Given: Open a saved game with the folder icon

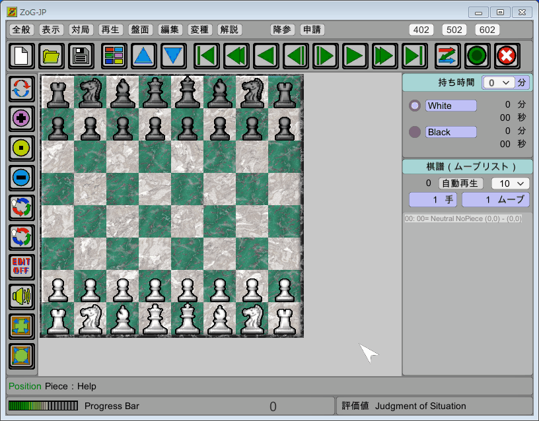Looking at the screenshot, I should (x=52, y=56).
